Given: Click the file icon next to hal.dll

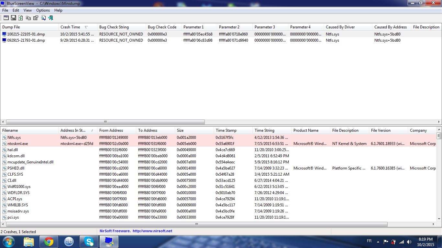Looking at the screenshot, I should point(4,150).
